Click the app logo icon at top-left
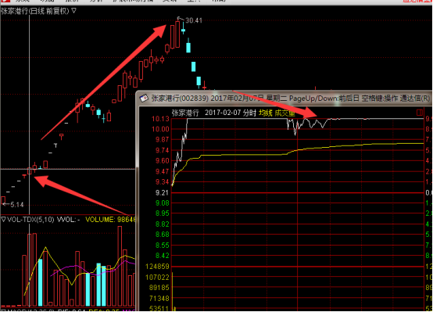Viewport: 433px width, 312px height. tap(5, 1)
